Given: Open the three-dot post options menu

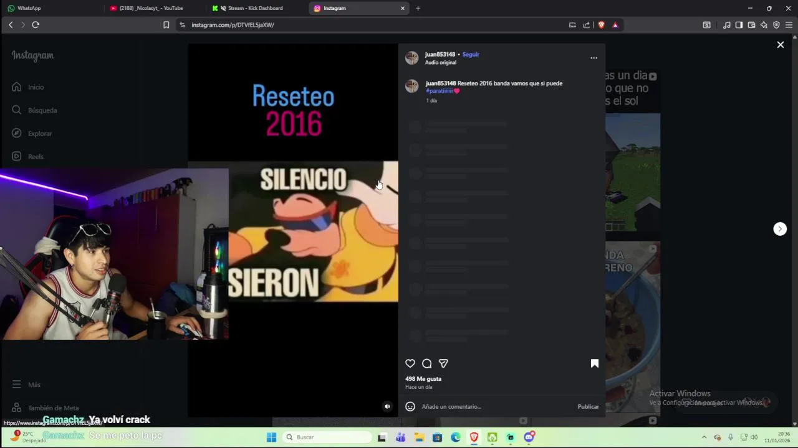Looking at the screenshot, I should tap(594, 58).
